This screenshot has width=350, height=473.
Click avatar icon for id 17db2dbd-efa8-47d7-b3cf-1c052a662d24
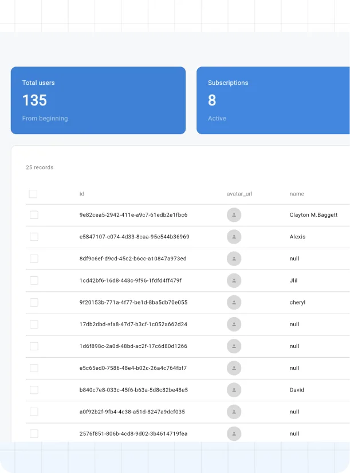[x=234, y=325]
